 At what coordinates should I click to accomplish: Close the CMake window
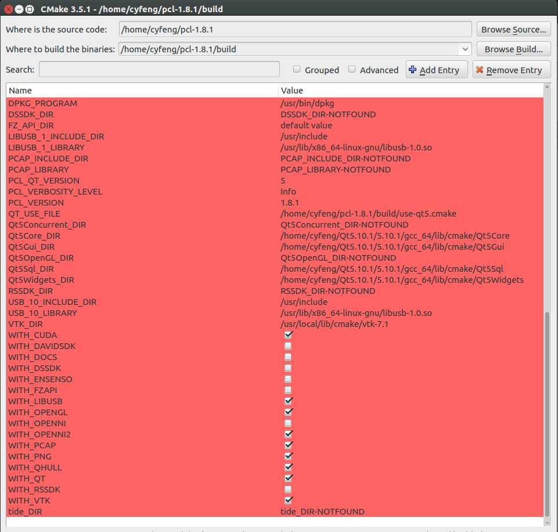click(9, 9)
